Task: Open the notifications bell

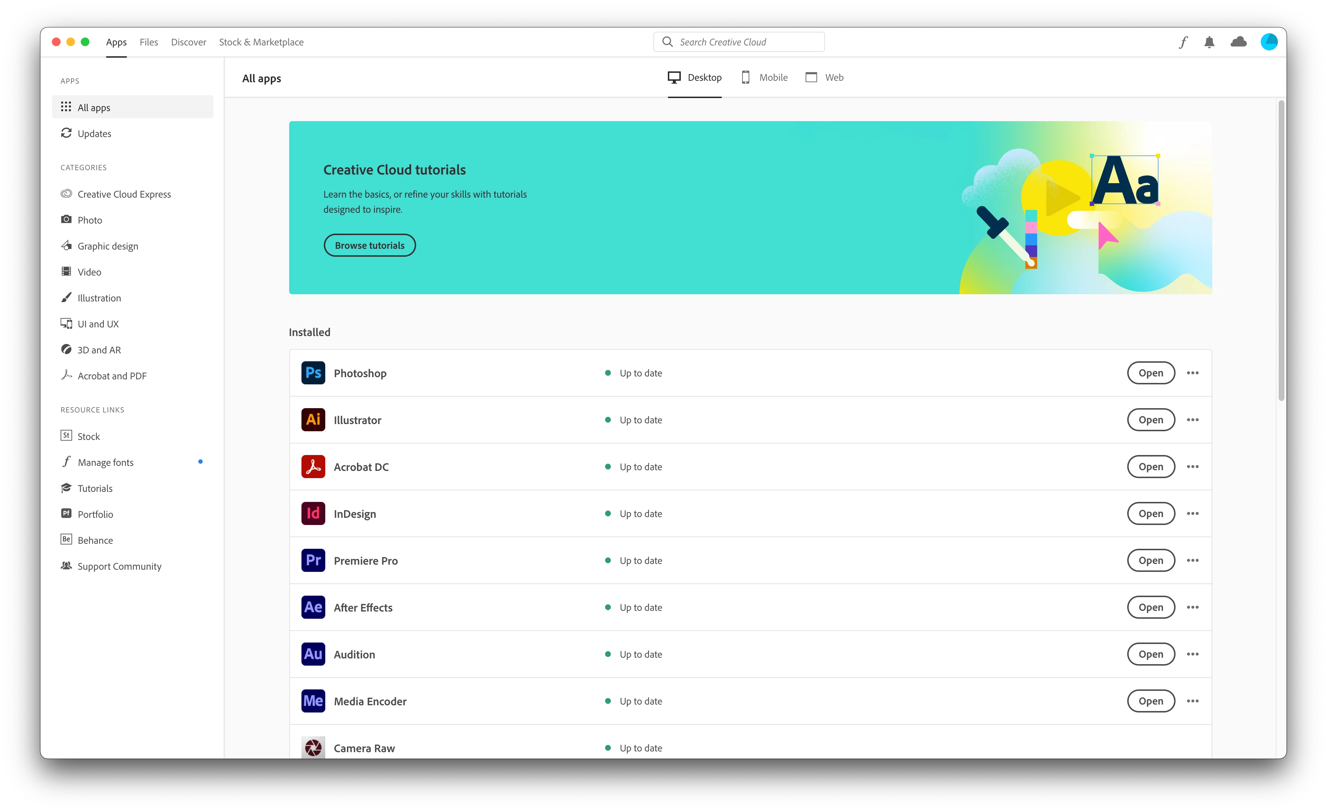Action: click(1209, 42)
